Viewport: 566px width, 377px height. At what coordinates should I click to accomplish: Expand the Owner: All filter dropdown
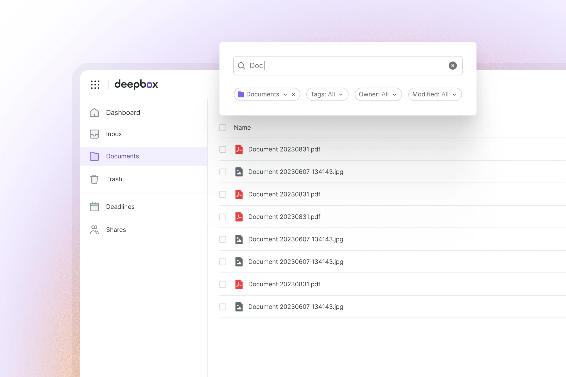click(x=378, y=94)
